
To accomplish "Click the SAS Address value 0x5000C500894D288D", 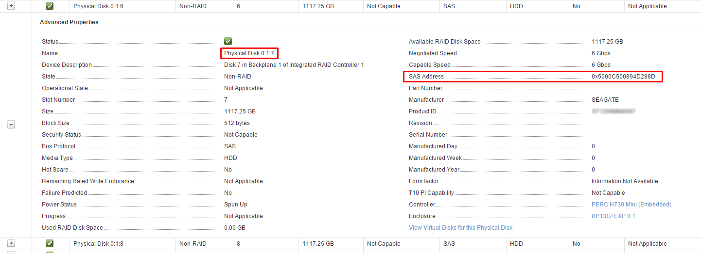I will pyautogui.click(x=623, y=77).
